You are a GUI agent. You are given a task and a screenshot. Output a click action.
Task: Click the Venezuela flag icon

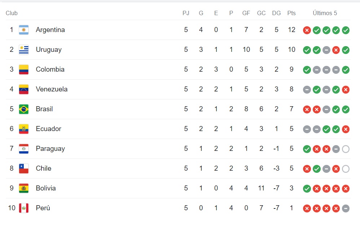pyautogui.click(x=24, y=89)
